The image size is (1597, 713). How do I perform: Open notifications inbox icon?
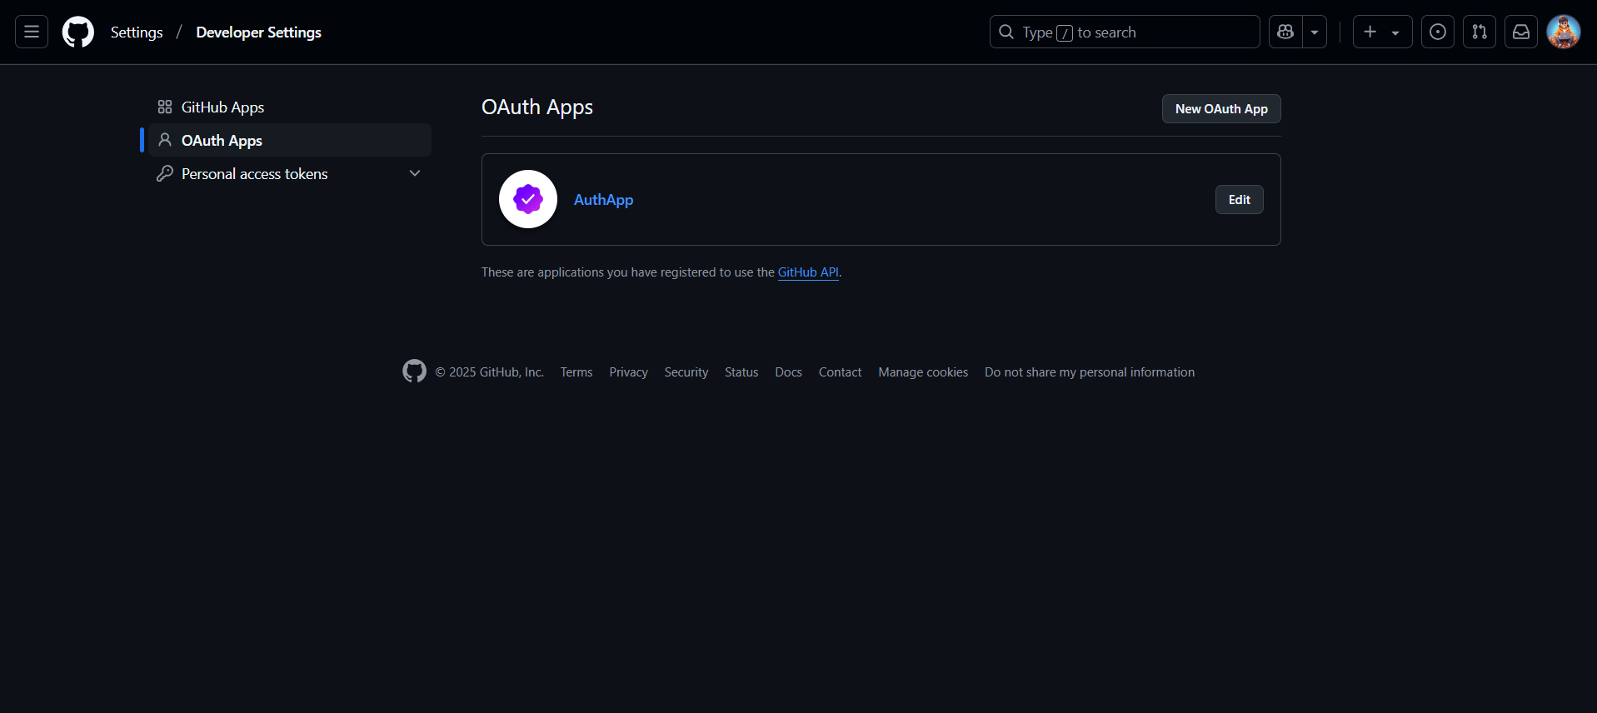pos(1521,32)
